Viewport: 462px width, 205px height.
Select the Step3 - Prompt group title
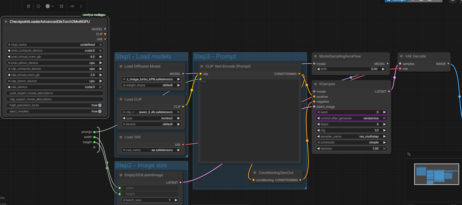pos(215,56)
